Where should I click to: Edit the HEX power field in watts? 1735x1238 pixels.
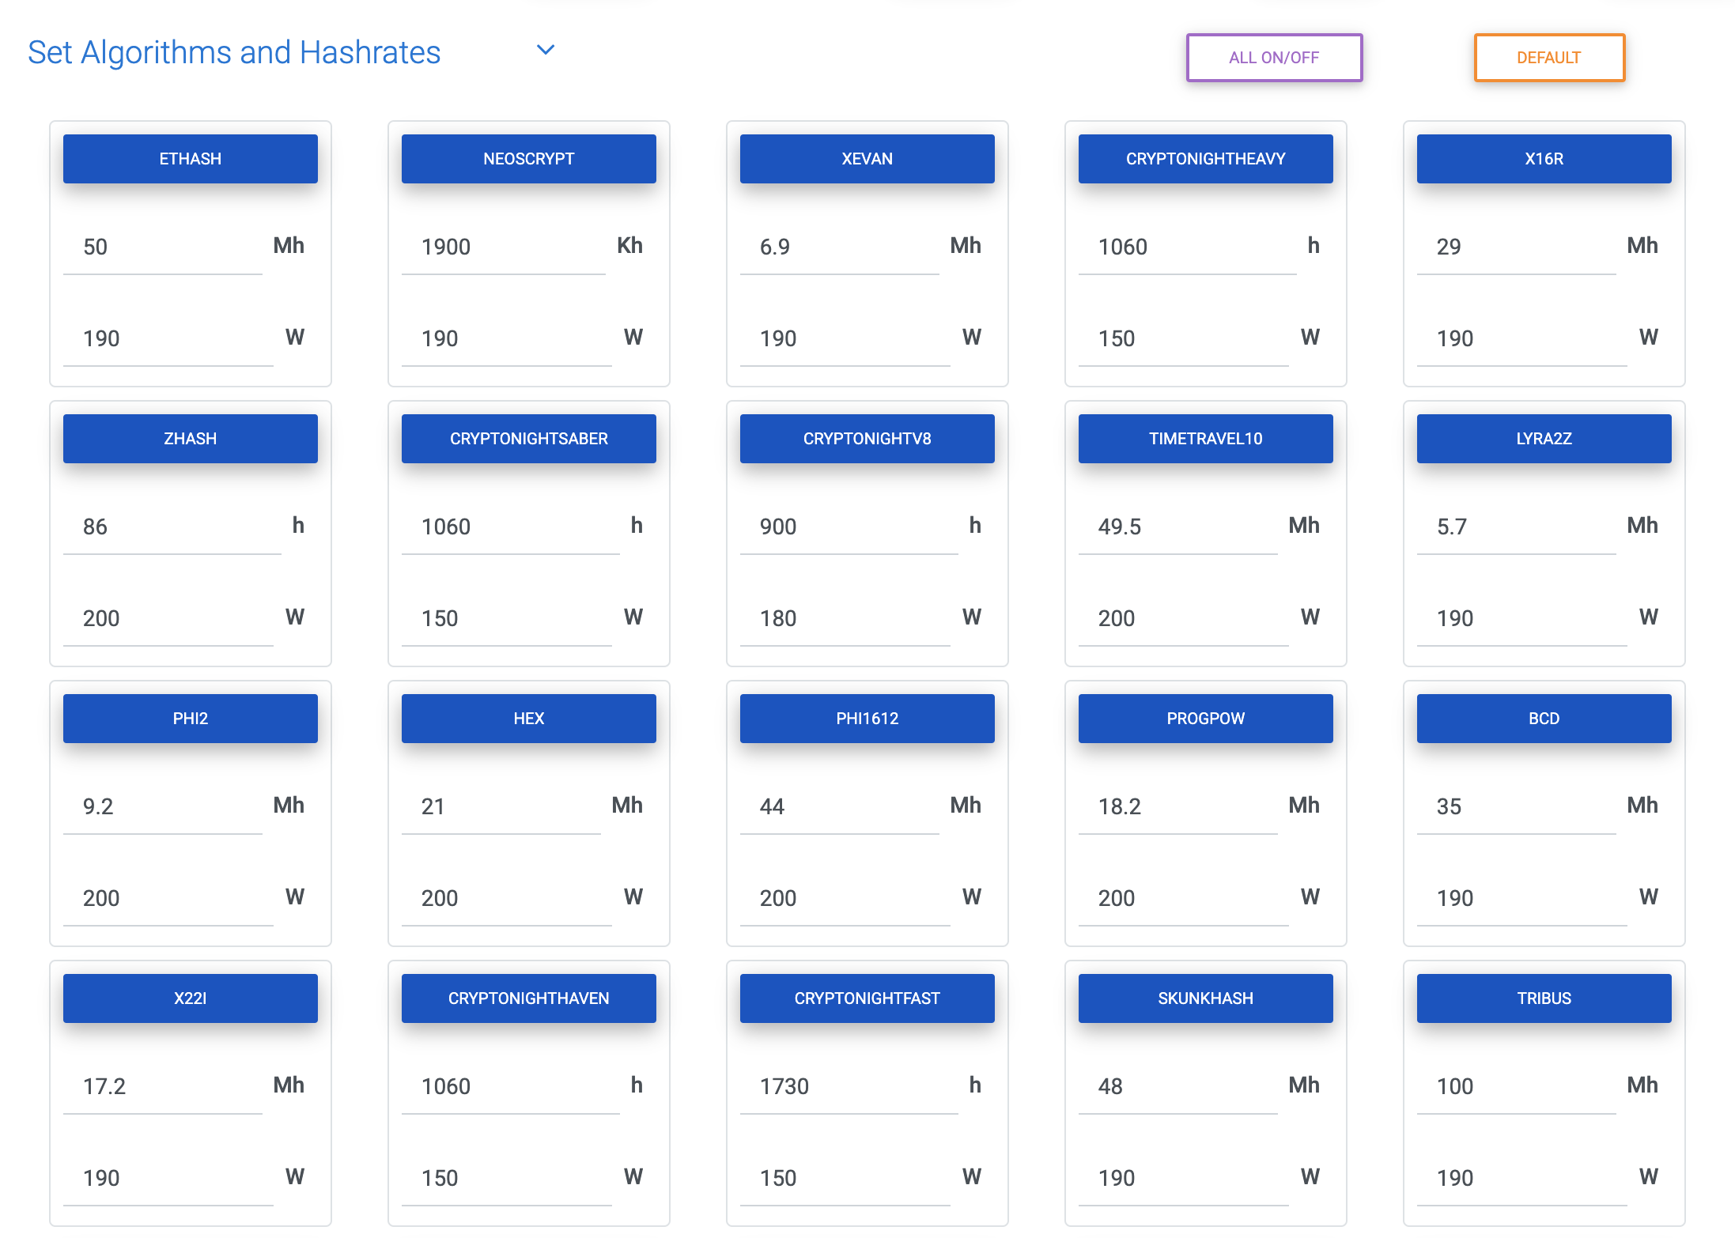tap(507, 899)
